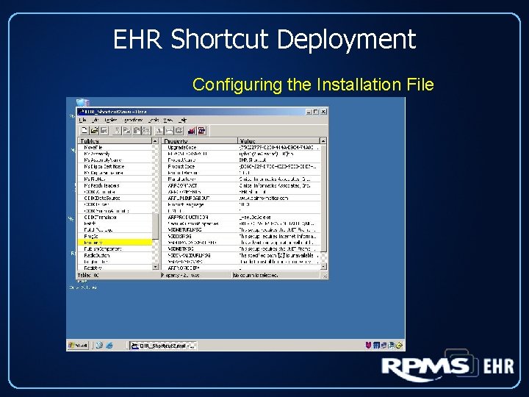
Task: Click the purple shield system tray icon
Action: click(368, 345)
